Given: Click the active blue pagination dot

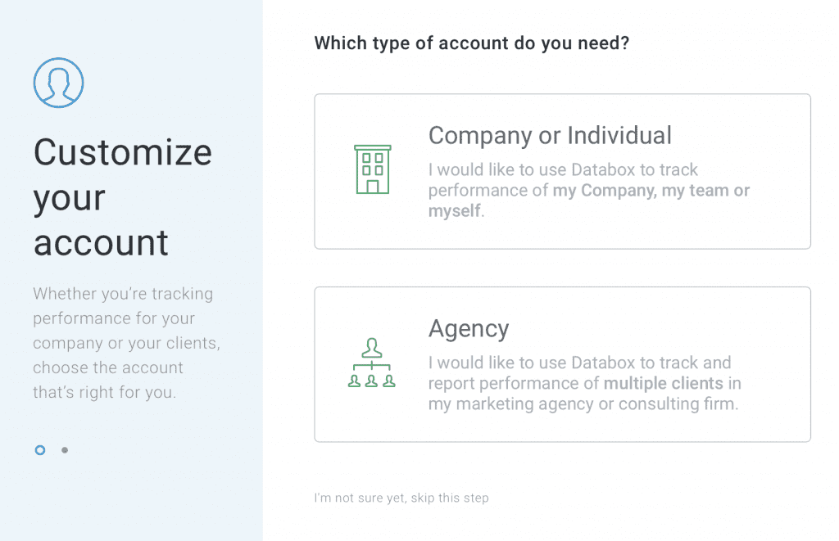Looking at the screenshot, I should point(39,449).
